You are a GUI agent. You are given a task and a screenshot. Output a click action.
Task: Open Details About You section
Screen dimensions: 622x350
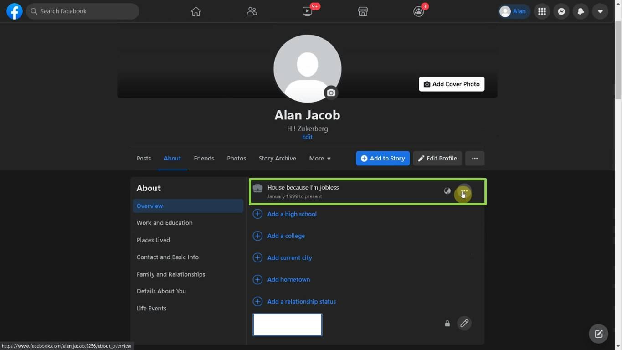(161, 291)
